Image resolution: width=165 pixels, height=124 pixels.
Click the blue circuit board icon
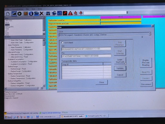(x=60, y=13)
